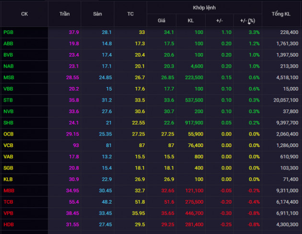This screenshot has height=234, width=302.
Task: Select the BVB stock symbol
Action: 8,55
